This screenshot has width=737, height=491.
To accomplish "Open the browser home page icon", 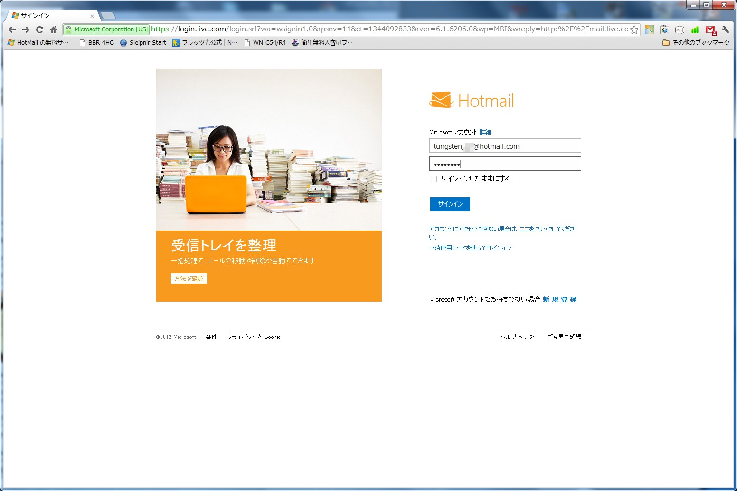I will tap(54, 29).
